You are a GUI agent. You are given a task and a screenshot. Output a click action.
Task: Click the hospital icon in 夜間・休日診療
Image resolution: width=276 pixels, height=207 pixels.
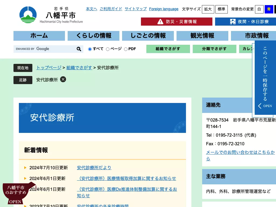[x=233, y=22]
